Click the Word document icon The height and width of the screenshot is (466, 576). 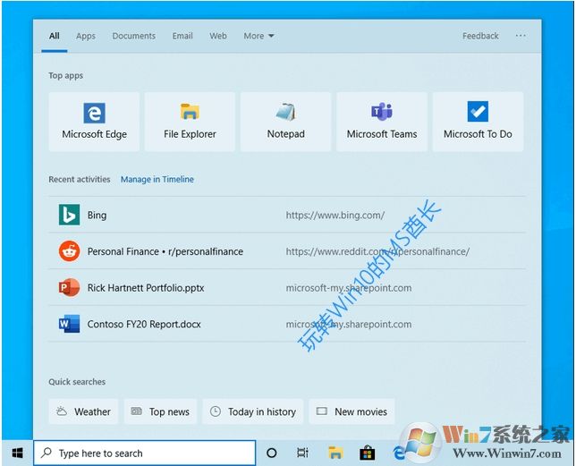tap(69, 324)
